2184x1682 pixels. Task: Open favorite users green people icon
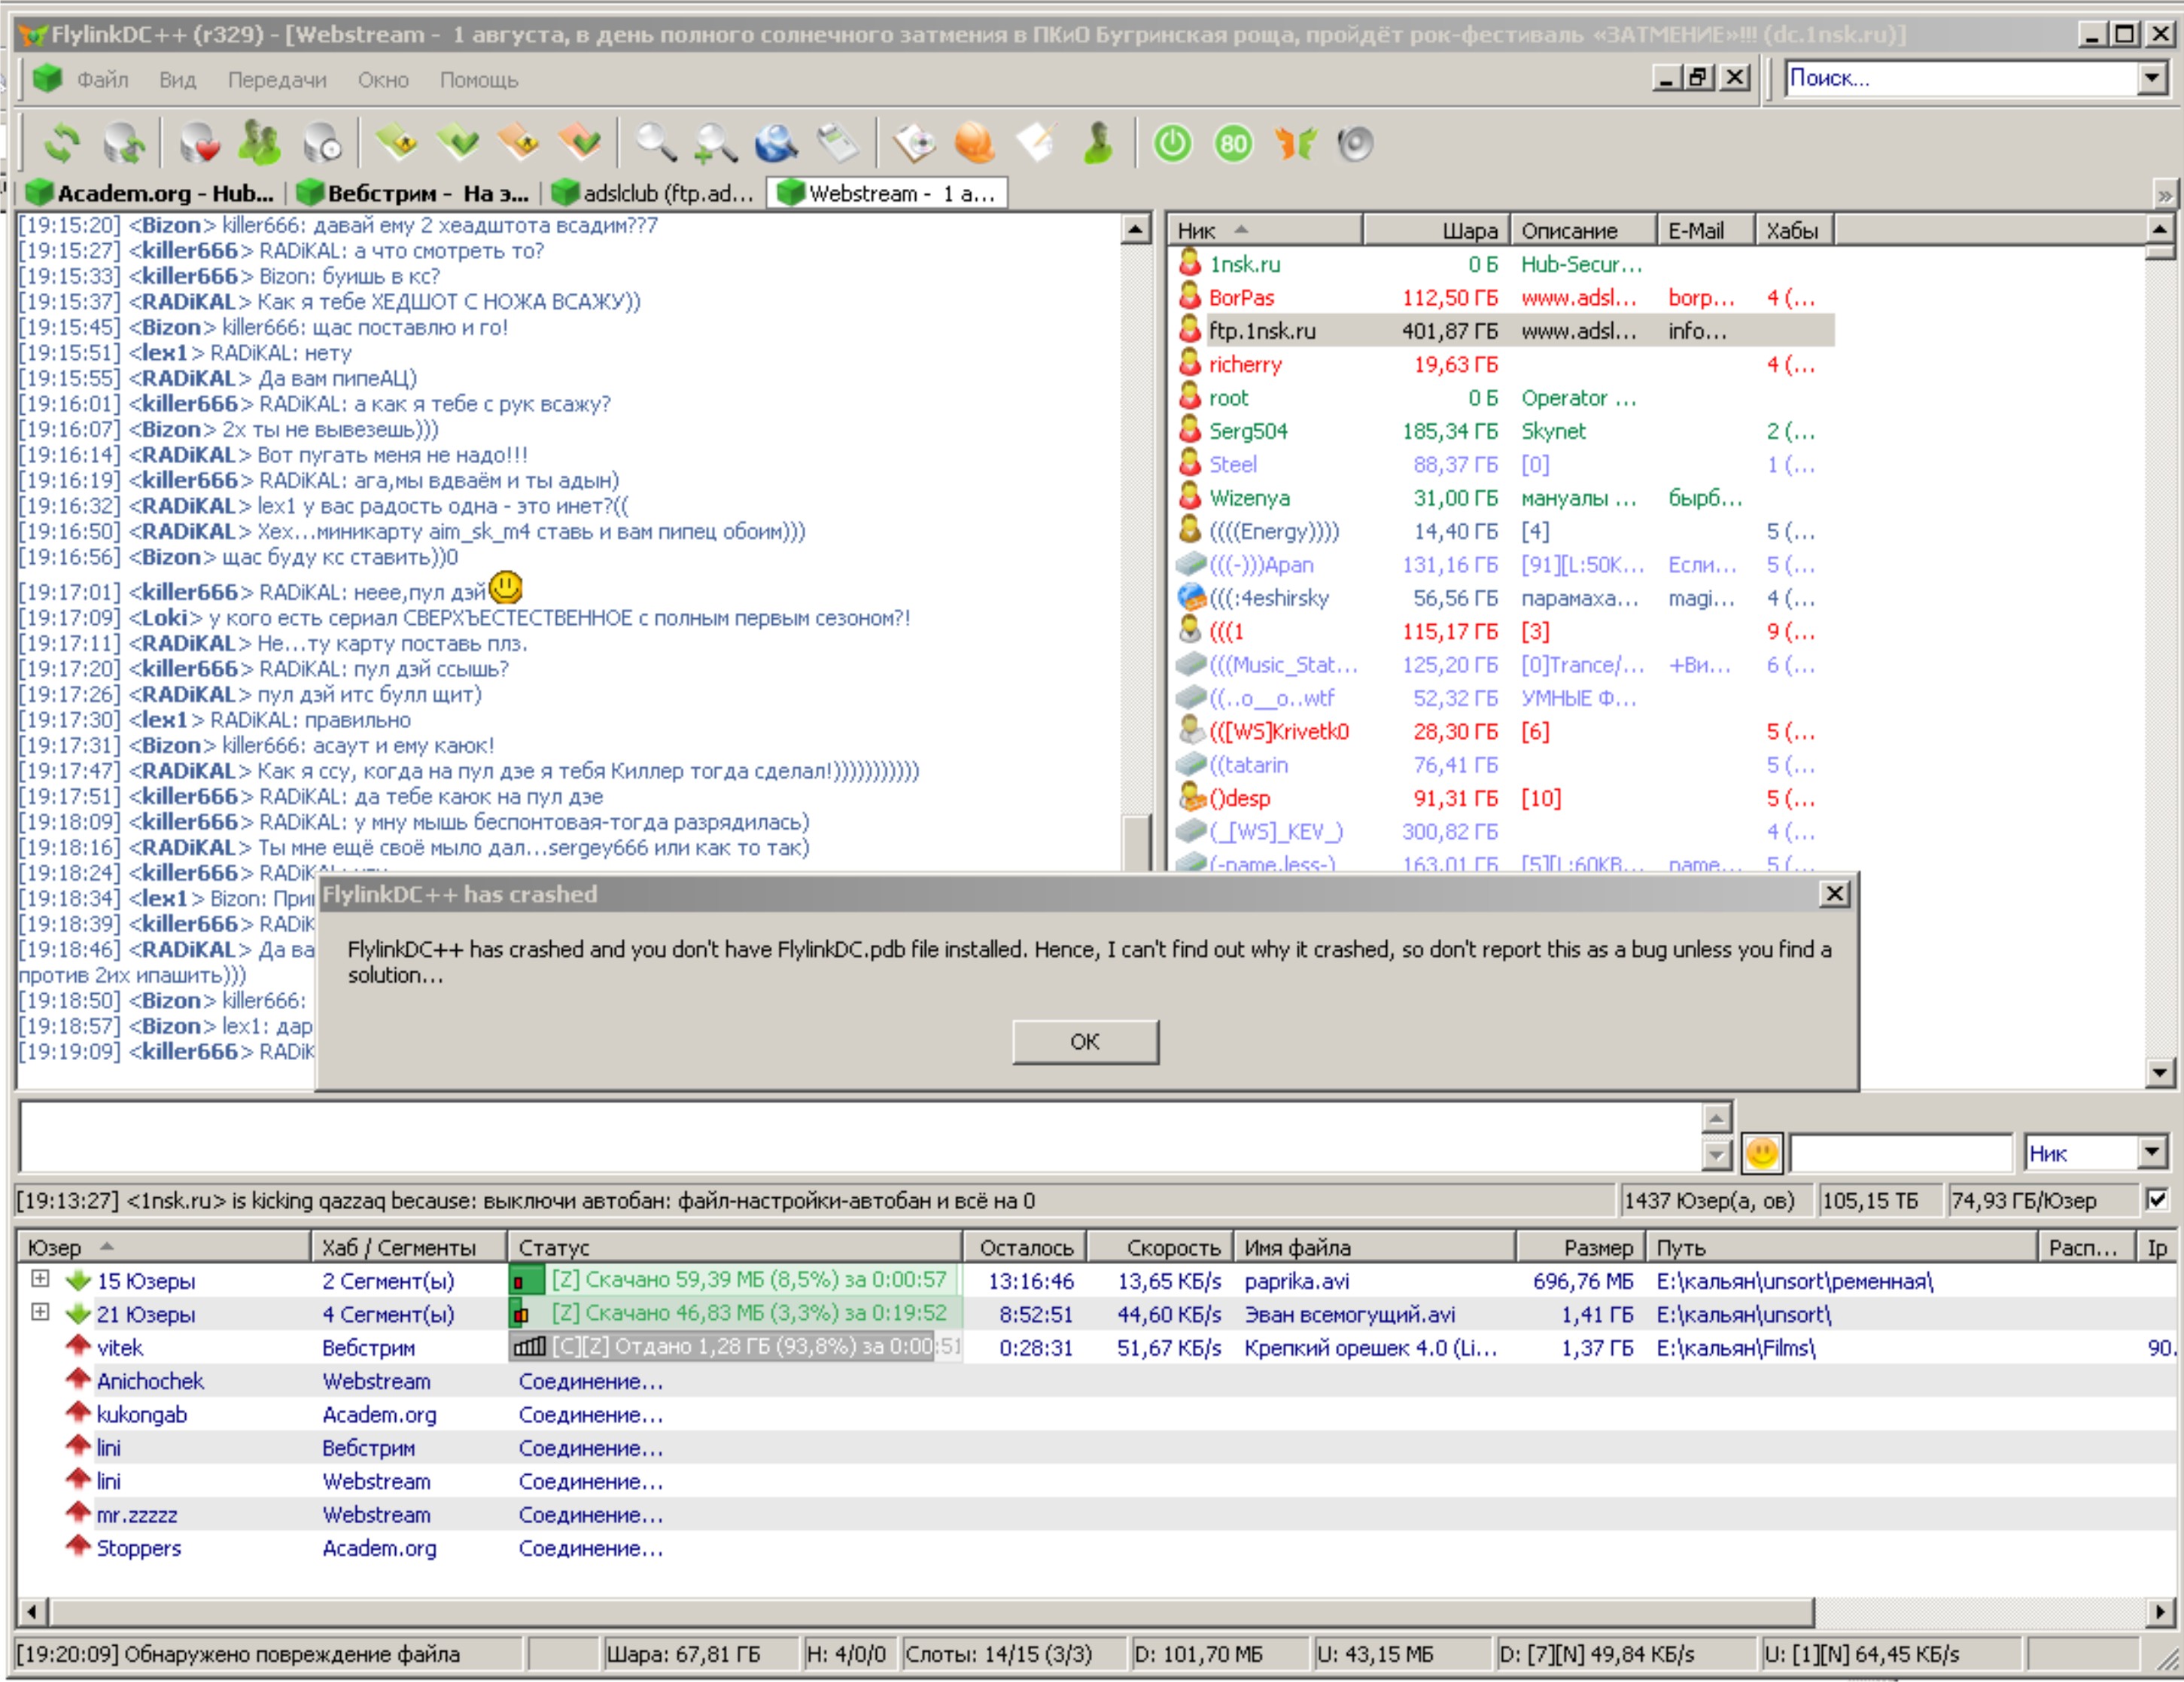260,144
